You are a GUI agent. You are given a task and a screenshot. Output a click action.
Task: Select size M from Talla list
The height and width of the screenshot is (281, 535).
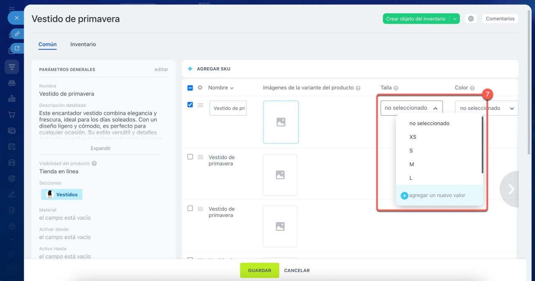[x=412, y=165]
